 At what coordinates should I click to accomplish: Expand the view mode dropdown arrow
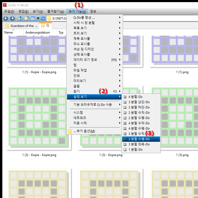pos(38,18)
